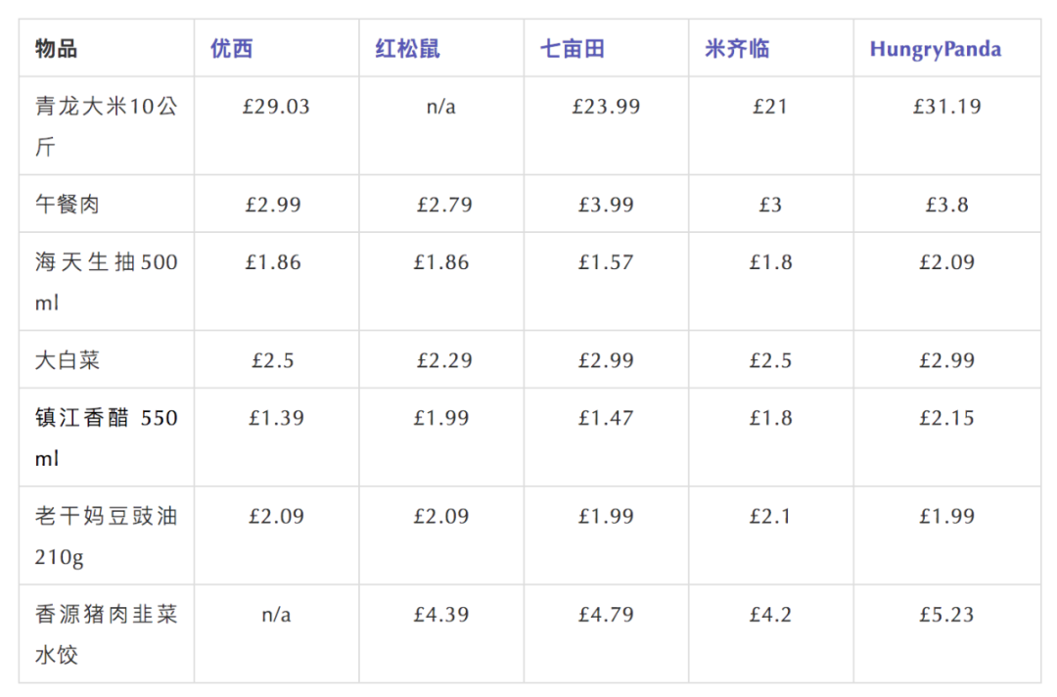This screenshot has height=697, width=1057.
Task: Click the HungryPanda header link
Action: [935, 49]
